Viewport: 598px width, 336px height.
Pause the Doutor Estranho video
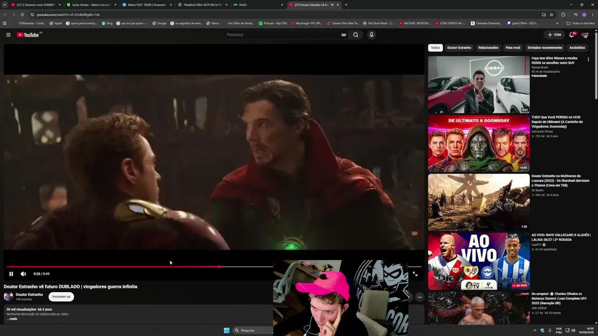coord(11,274)
